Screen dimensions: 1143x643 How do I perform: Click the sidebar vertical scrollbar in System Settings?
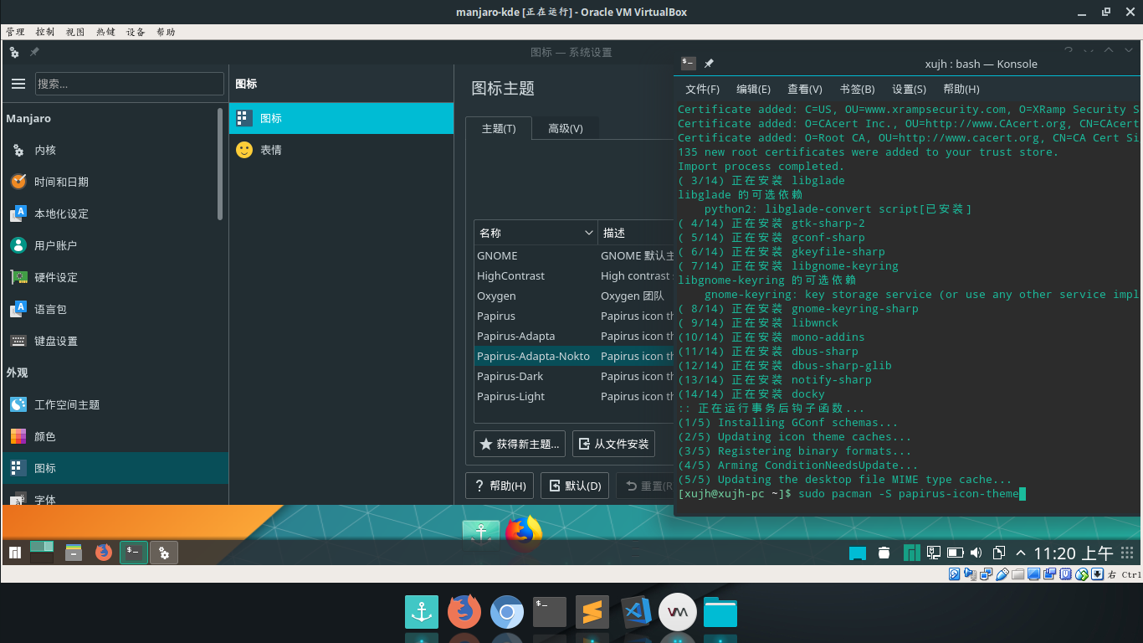(x=222, y=163)
